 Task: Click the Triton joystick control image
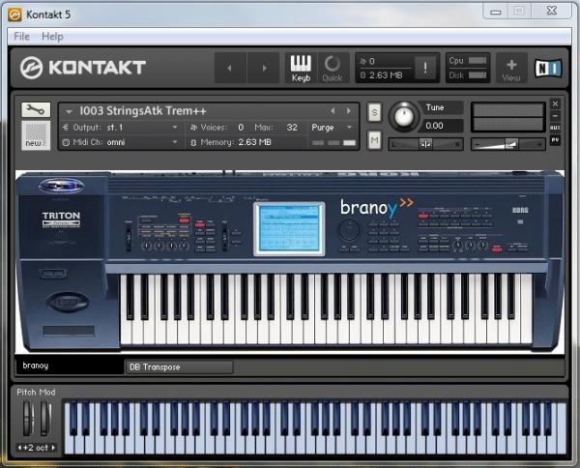(68, 302)
